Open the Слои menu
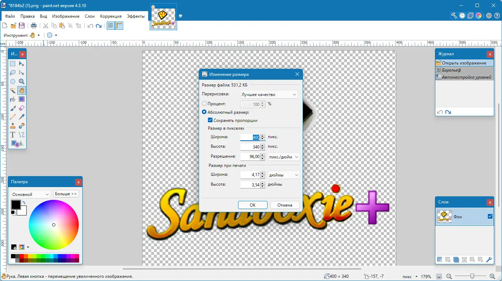The image size is (502, 281). pyautogui.click(x=90, y=16)
